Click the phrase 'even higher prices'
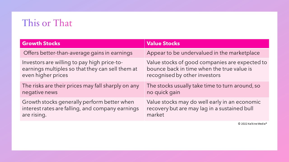The image size is (289, 162). coord(45,75)
